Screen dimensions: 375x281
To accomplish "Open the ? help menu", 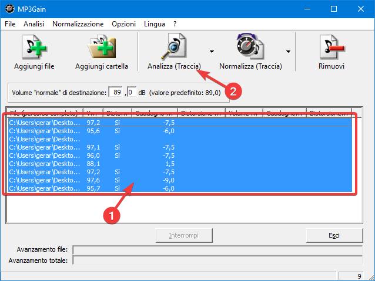I will pos(175,24).
